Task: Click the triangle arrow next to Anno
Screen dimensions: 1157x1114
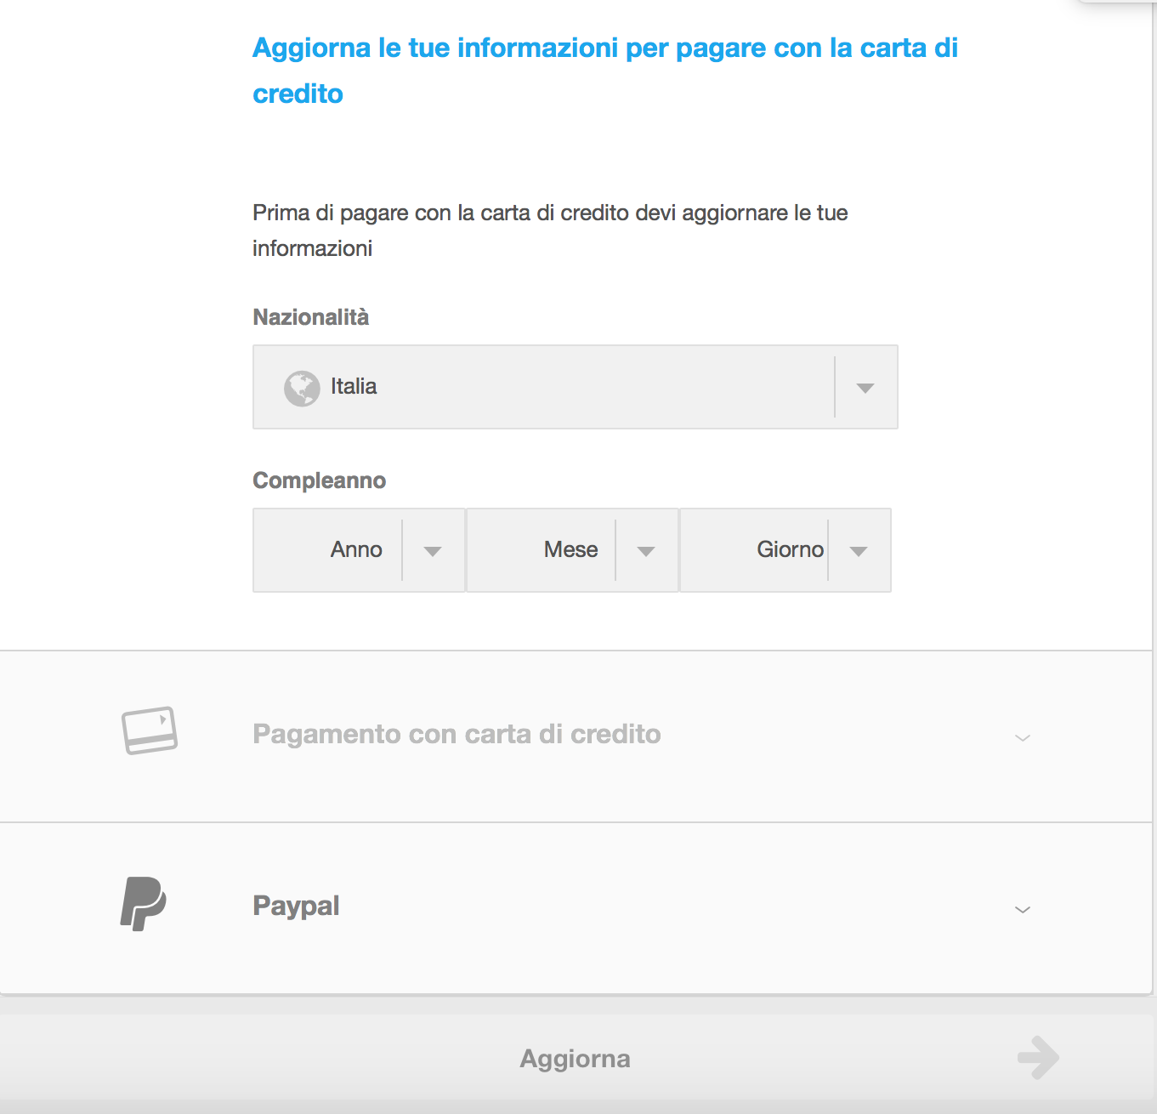Action: tap(433, 551)
